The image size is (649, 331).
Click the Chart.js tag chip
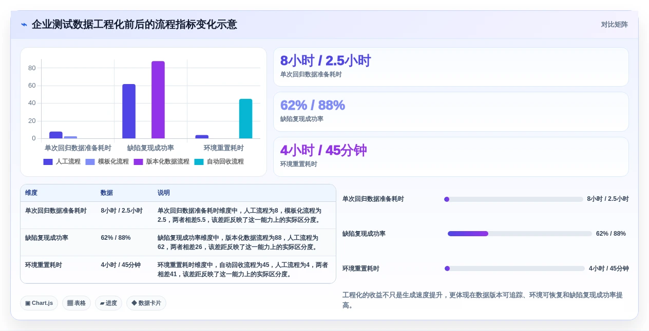click(x=39, y=303)
